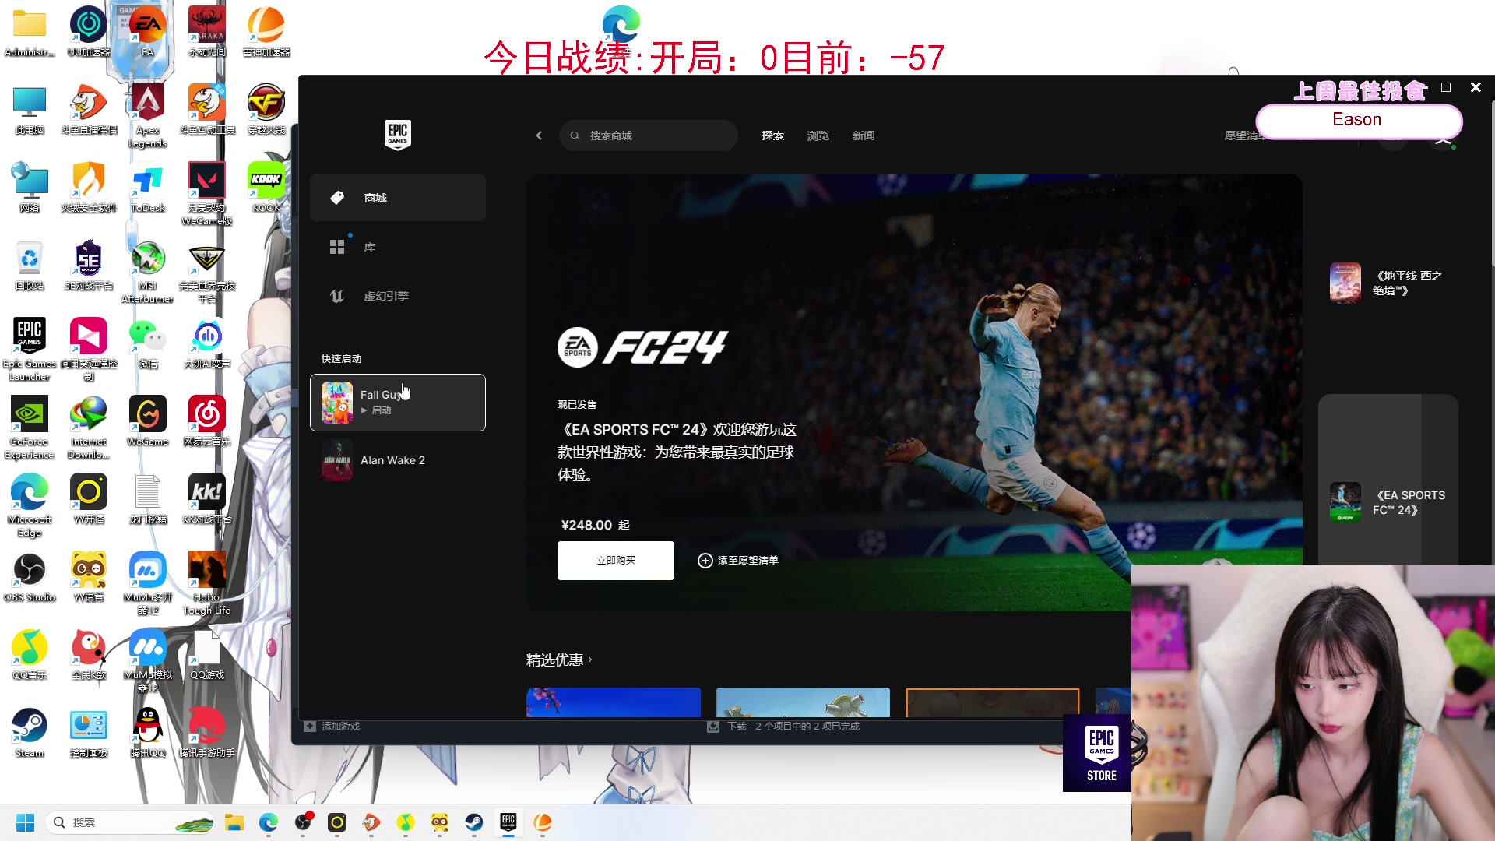
Task: Click 添加游戏 add game at the bottom
Action: click(332, 726)
